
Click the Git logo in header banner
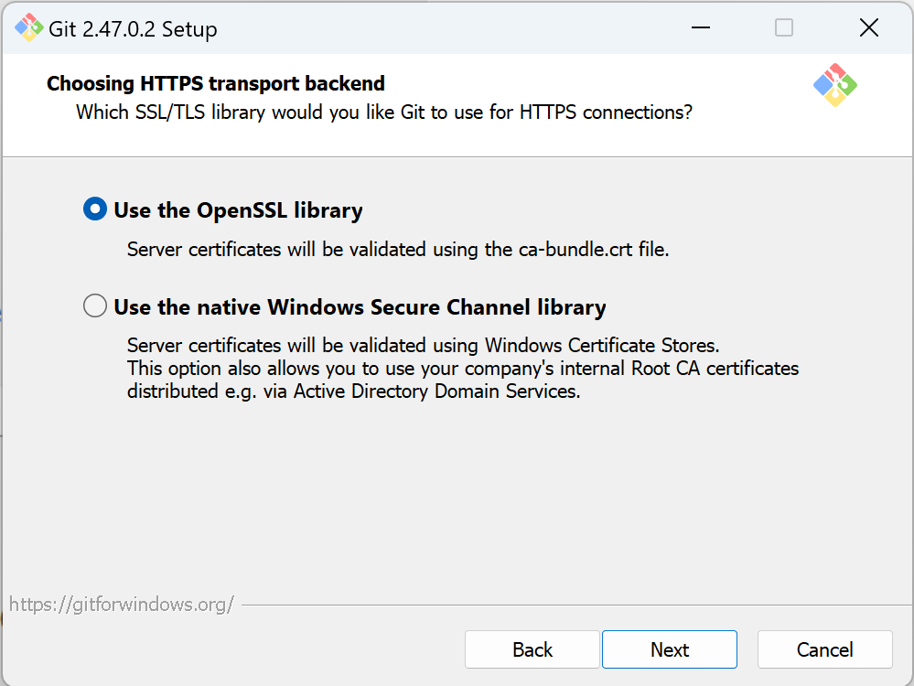834,85
